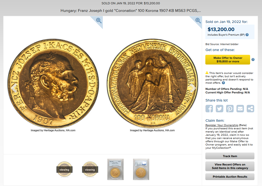The height and width of the screenshot is (186, 262).
Task: Open help icon beside Make Offer button
Action: pyautogui.click(x=253, y=59)
